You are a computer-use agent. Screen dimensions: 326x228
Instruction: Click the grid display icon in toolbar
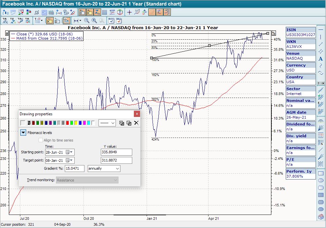pyautogui.click(x=105, y=12)
